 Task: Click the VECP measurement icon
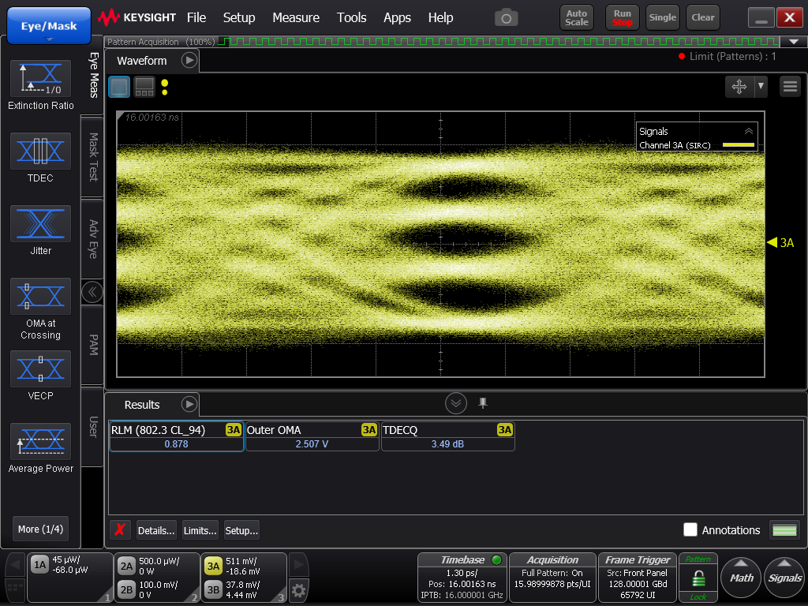click(40, 368)
